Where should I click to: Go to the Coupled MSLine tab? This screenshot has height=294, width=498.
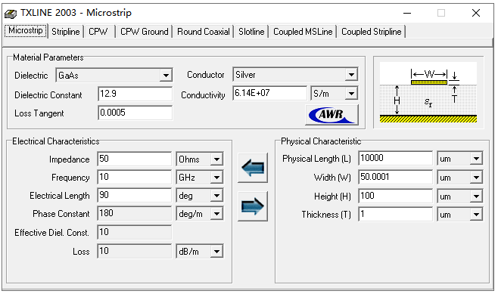coord(303,32)
